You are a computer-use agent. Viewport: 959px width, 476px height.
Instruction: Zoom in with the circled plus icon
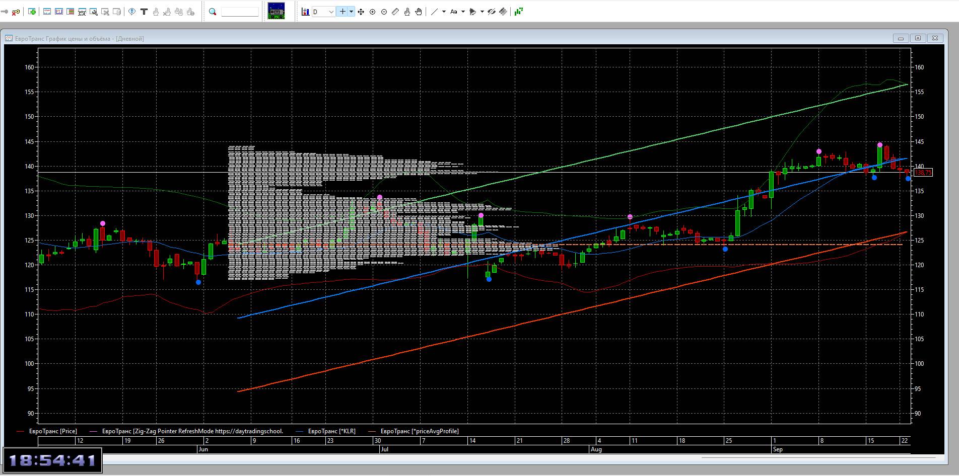click(373, 12)
